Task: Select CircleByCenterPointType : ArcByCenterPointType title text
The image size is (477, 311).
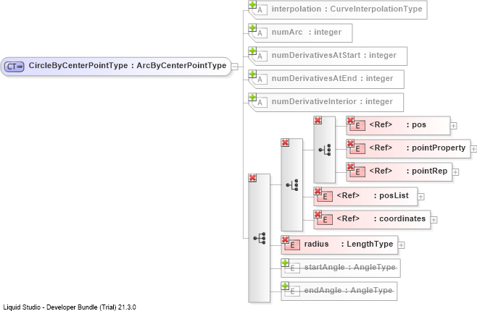Action: click(x=128, y=66)
